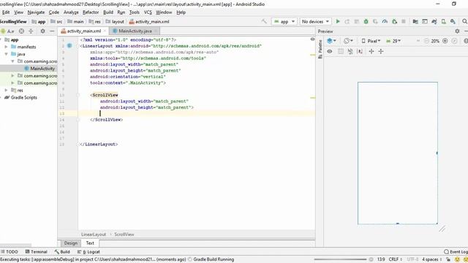
Task: Start debugging with the green bug icon
Action: pos(366,21)
